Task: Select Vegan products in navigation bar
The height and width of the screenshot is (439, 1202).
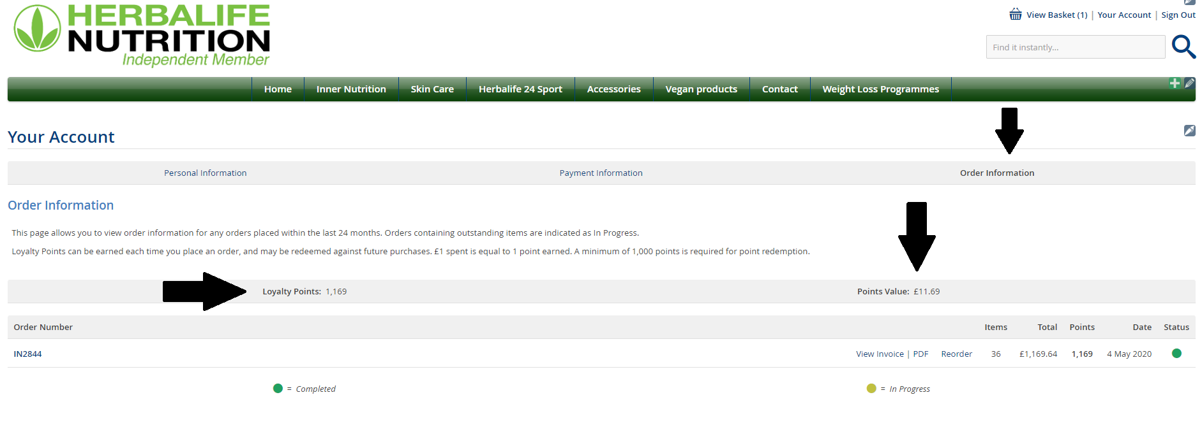Action: 701,89
